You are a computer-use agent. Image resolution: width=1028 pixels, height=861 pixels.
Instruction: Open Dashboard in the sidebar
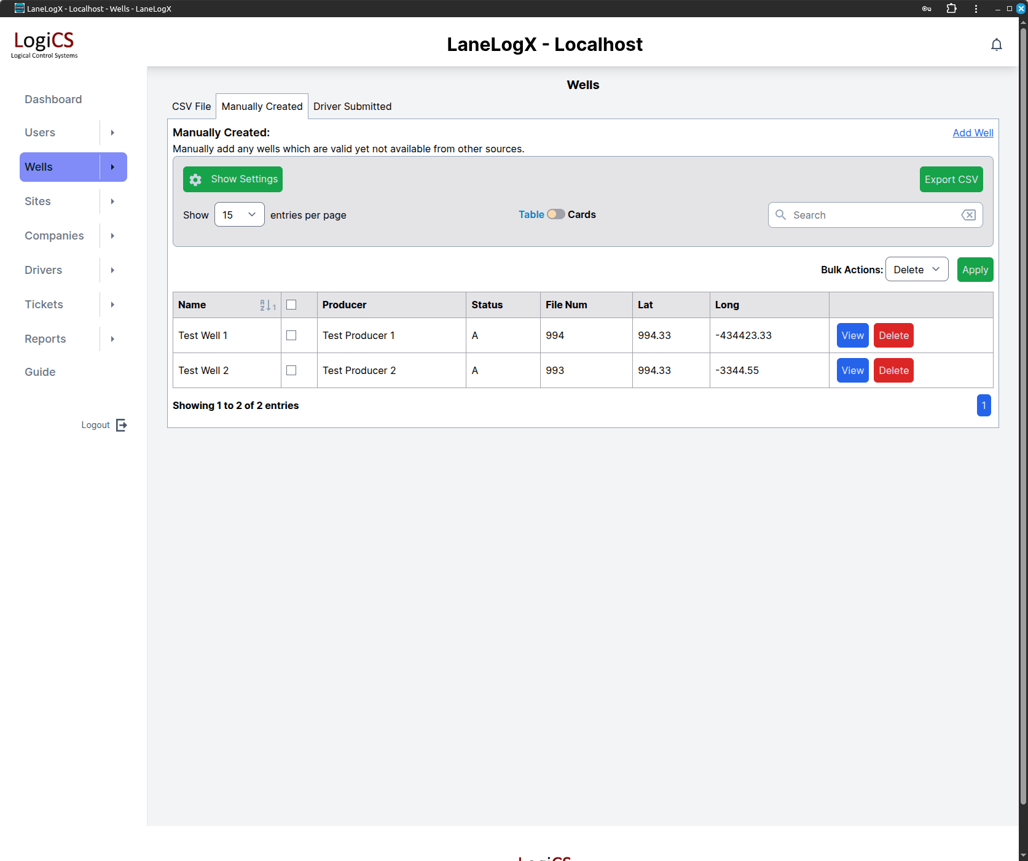53,99
